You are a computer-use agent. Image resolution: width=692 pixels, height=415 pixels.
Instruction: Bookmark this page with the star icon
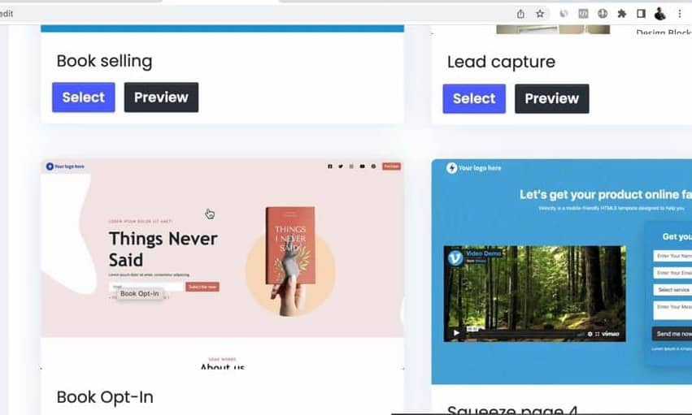pyautogui.click(x=540, y=14)
